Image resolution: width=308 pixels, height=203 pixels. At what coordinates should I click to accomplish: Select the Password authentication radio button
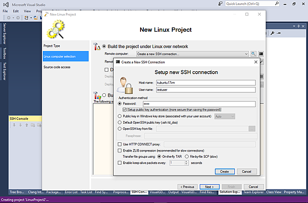pyautogui.click(x=119, y=103)
